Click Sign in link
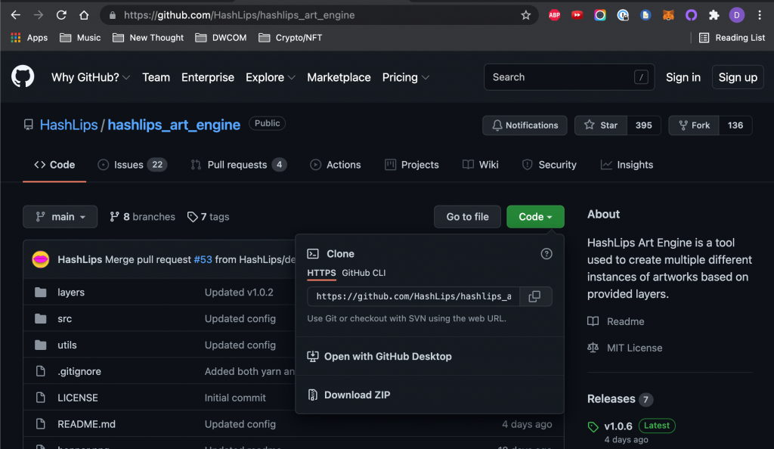The height and width of the screenshot is (449, 774). [x=683, y=77]
